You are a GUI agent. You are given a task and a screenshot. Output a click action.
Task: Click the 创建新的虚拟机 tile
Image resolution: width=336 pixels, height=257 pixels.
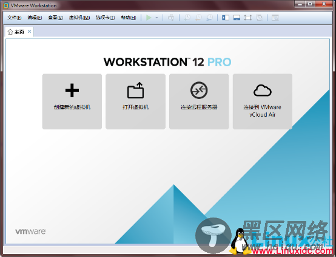point(72,101)
